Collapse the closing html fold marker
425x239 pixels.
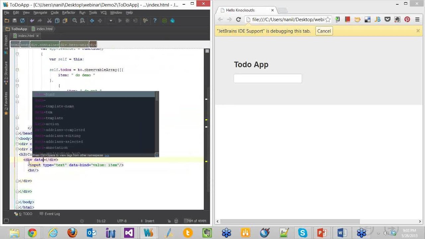click(x=17, y=207)
